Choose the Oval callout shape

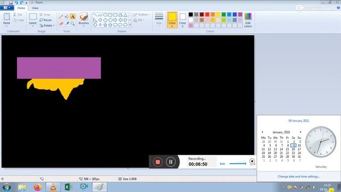click(x=120, y=25)
